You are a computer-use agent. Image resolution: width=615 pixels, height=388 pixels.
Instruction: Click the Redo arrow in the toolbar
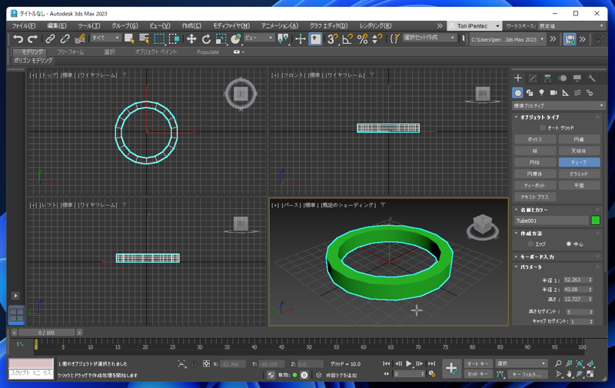click(32, 38)
